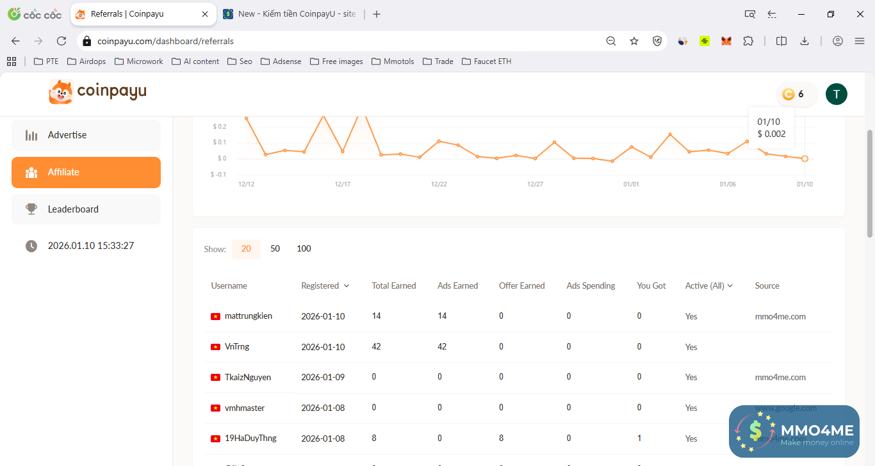Click the MetaMask fox extension icon
This screenshot has height=466, width=875.
[726, 41]
